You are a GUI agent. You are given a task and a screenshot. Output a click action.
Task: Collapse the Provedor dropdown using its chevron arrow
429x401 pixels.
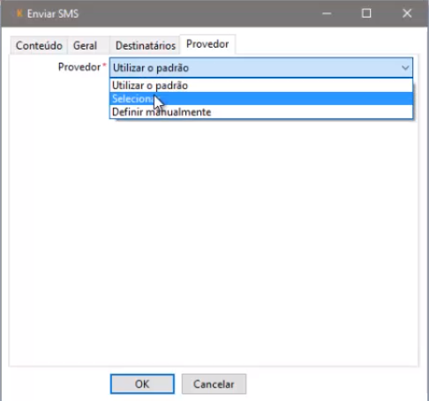pos(405,68)
